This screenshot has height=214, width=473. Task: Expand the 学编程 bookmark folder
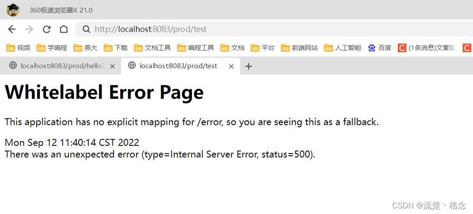pyautogui.click(x=52, y=48)
